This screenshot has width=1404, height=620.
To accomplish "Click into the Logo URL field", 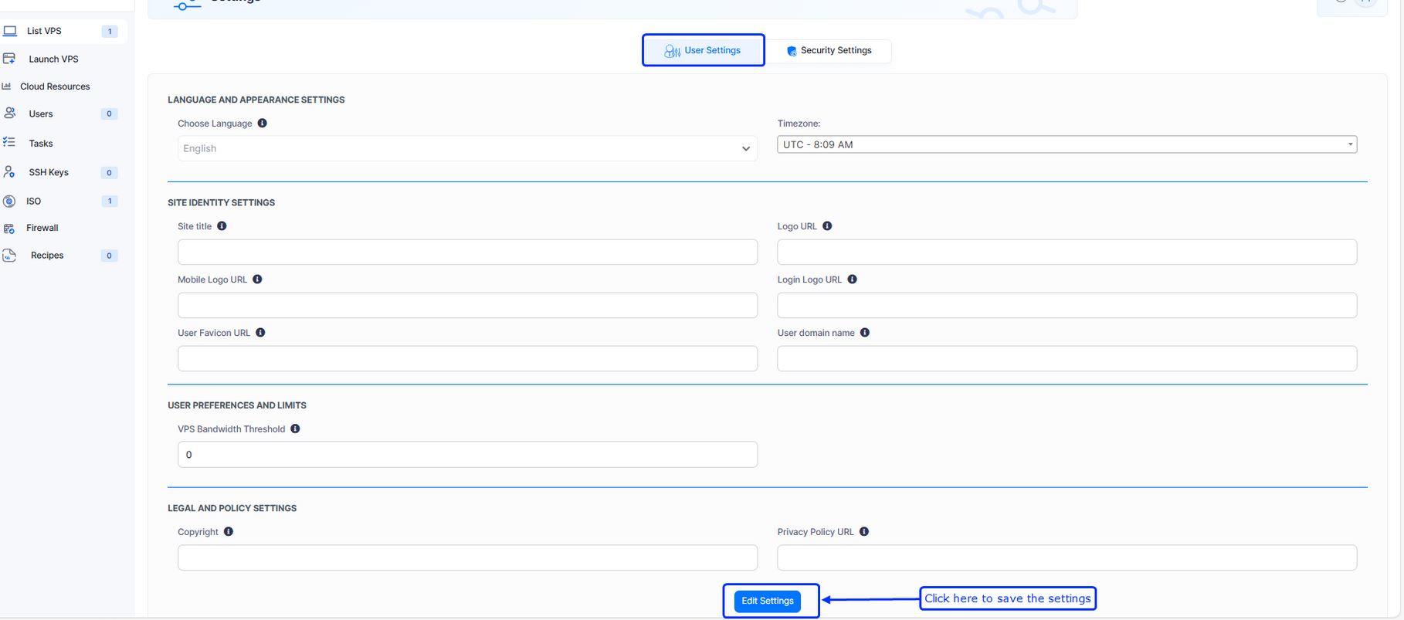I will (1067, 252).
